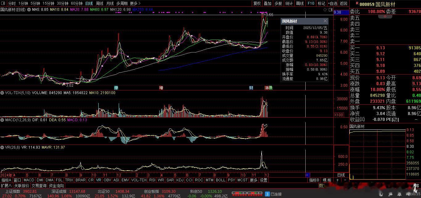Screen dimensions: 421x198
Task: Select the 指标B tab
Action: [314, 180]
